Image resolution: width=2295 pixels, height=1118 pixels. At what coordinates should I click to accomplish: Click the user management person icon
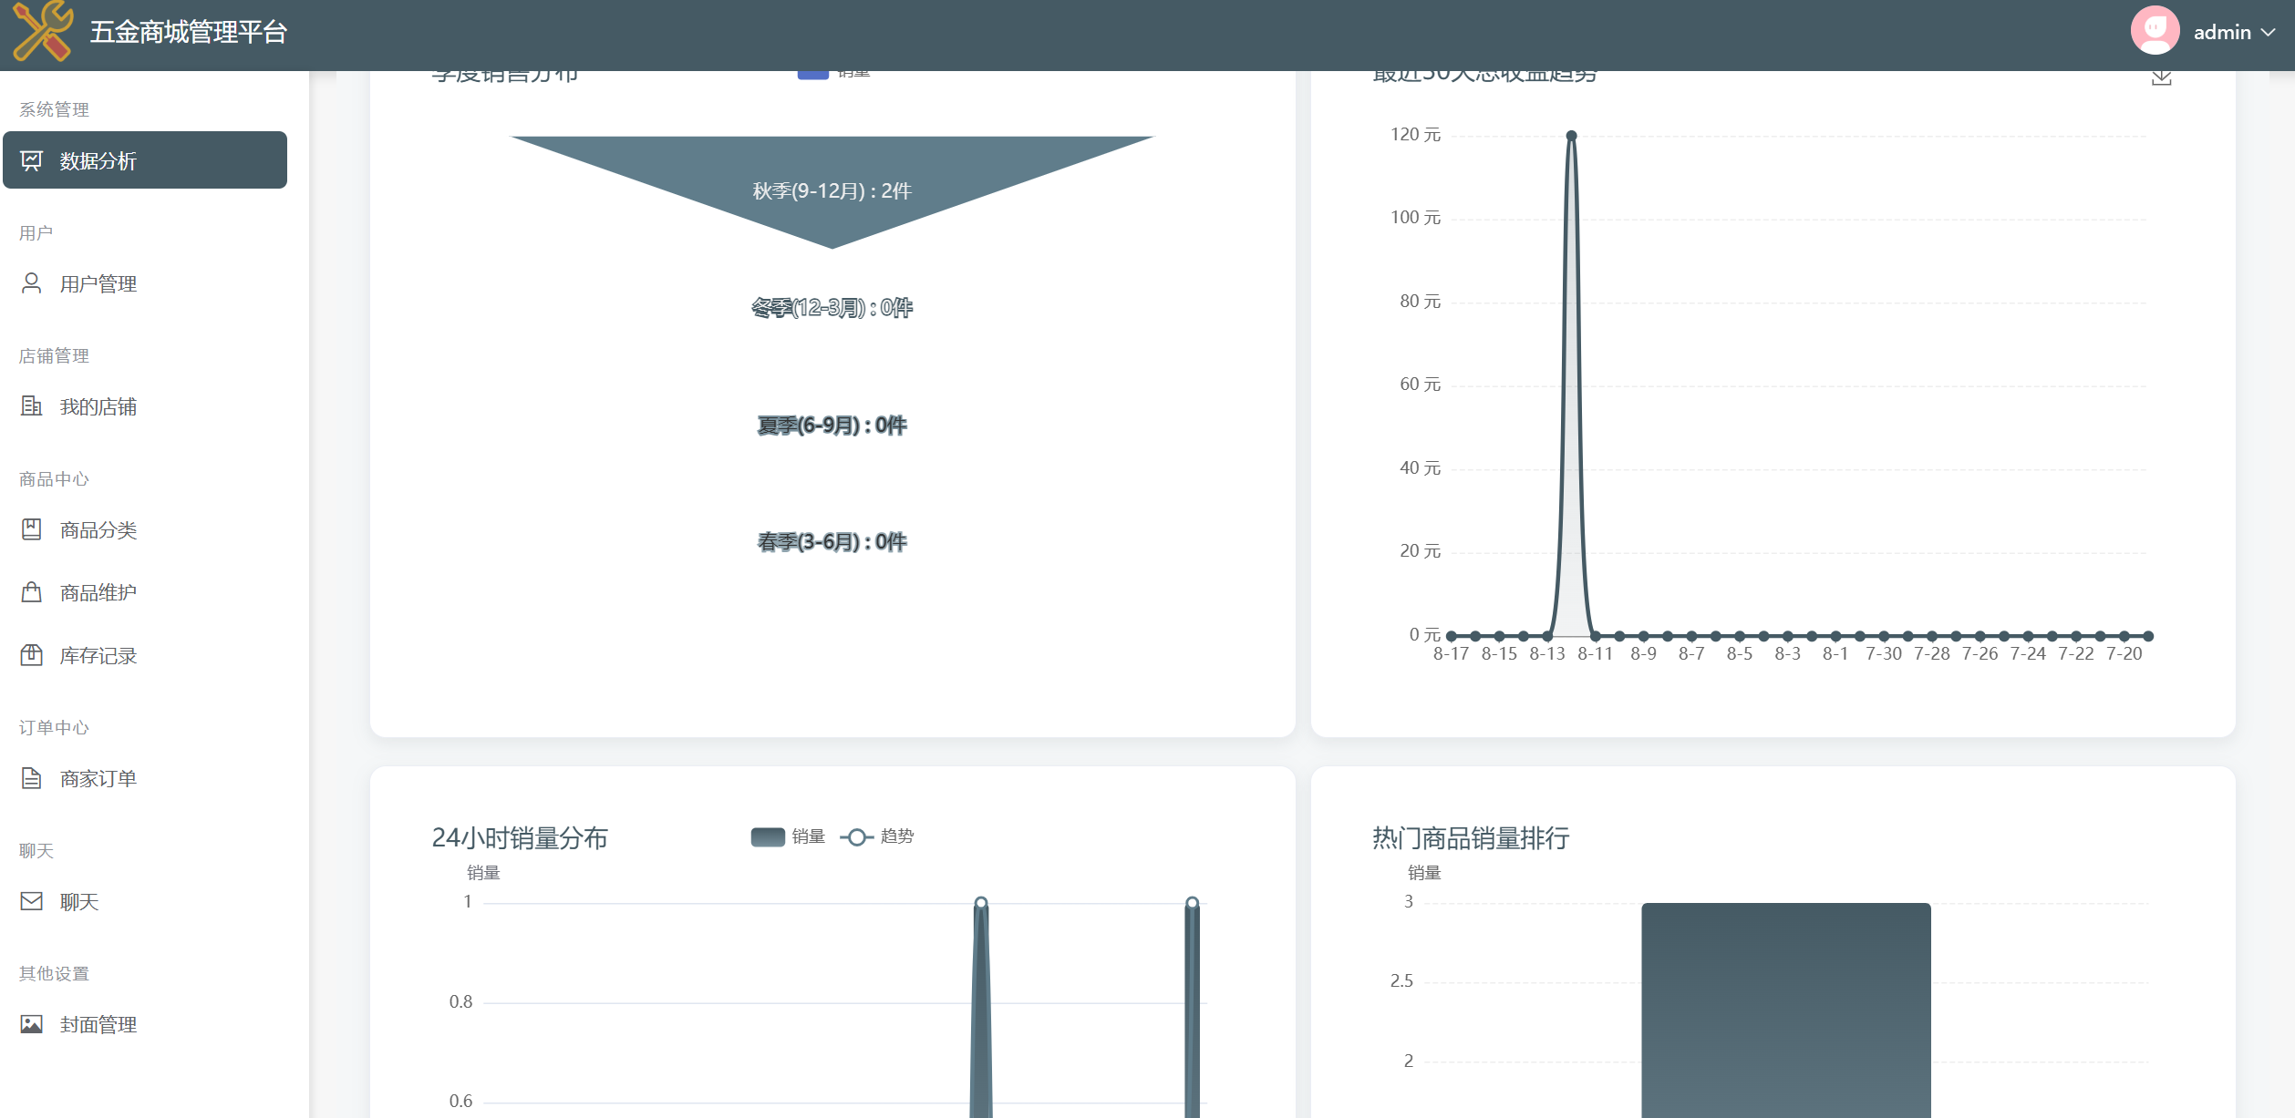pyautogui.click(x=32, y=283)
